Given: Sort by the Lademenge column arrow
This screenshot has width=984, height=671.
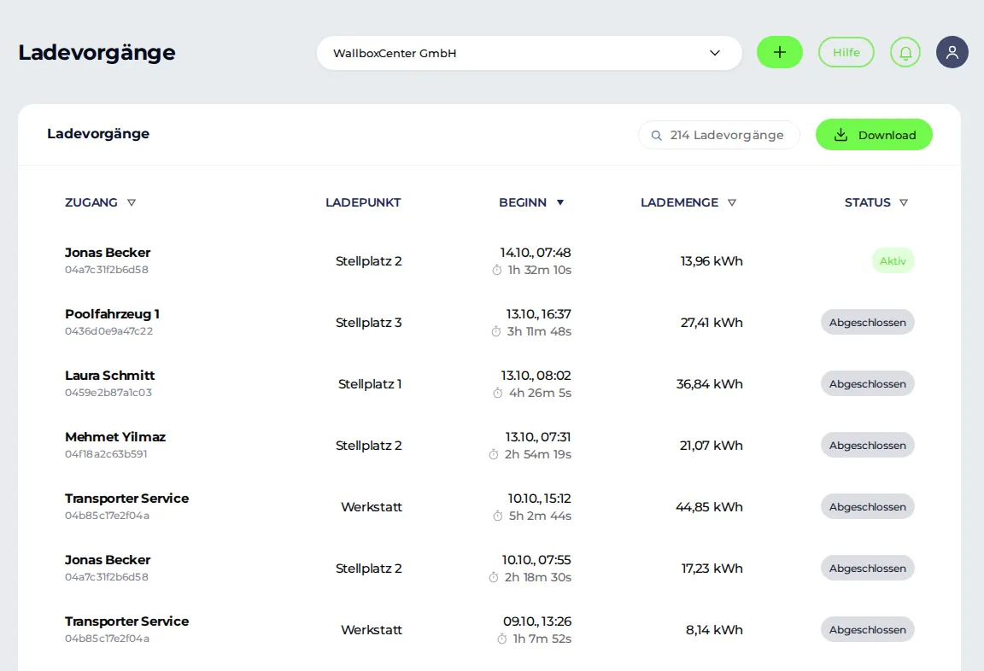Looking at the screenshot, I should click(x=732, y=202).
